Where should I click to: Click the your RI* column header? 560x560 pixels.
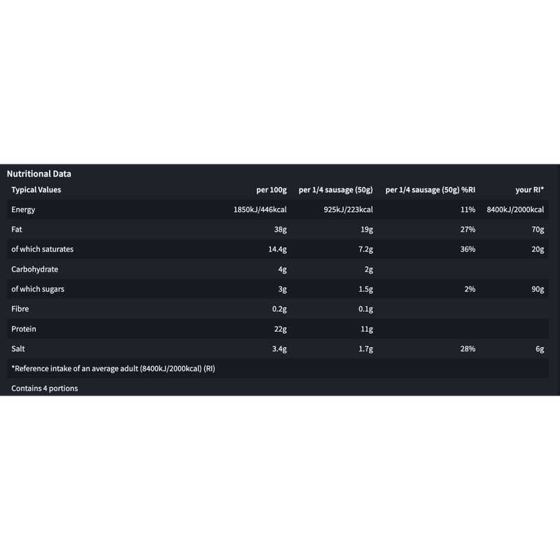(x=530, y=190)
